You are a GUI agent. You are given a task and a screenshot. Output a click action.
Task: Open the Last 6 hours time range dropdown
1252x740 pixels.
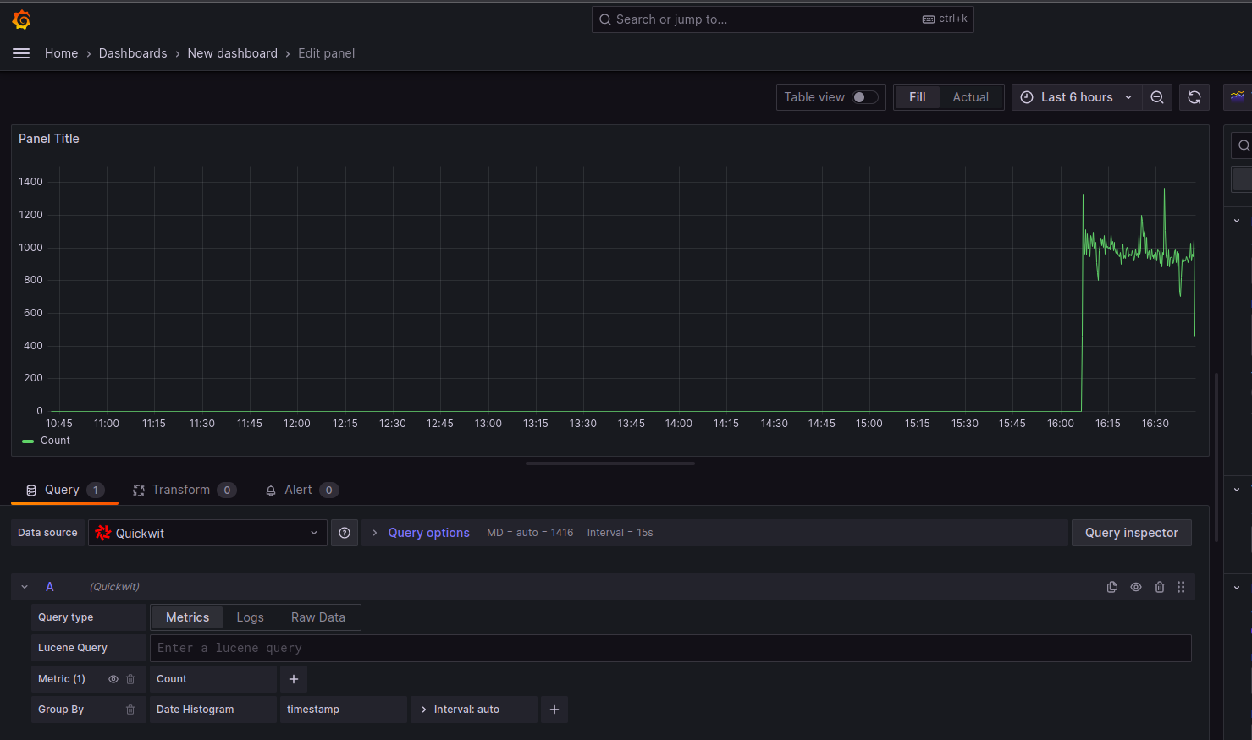[1077, 97]
